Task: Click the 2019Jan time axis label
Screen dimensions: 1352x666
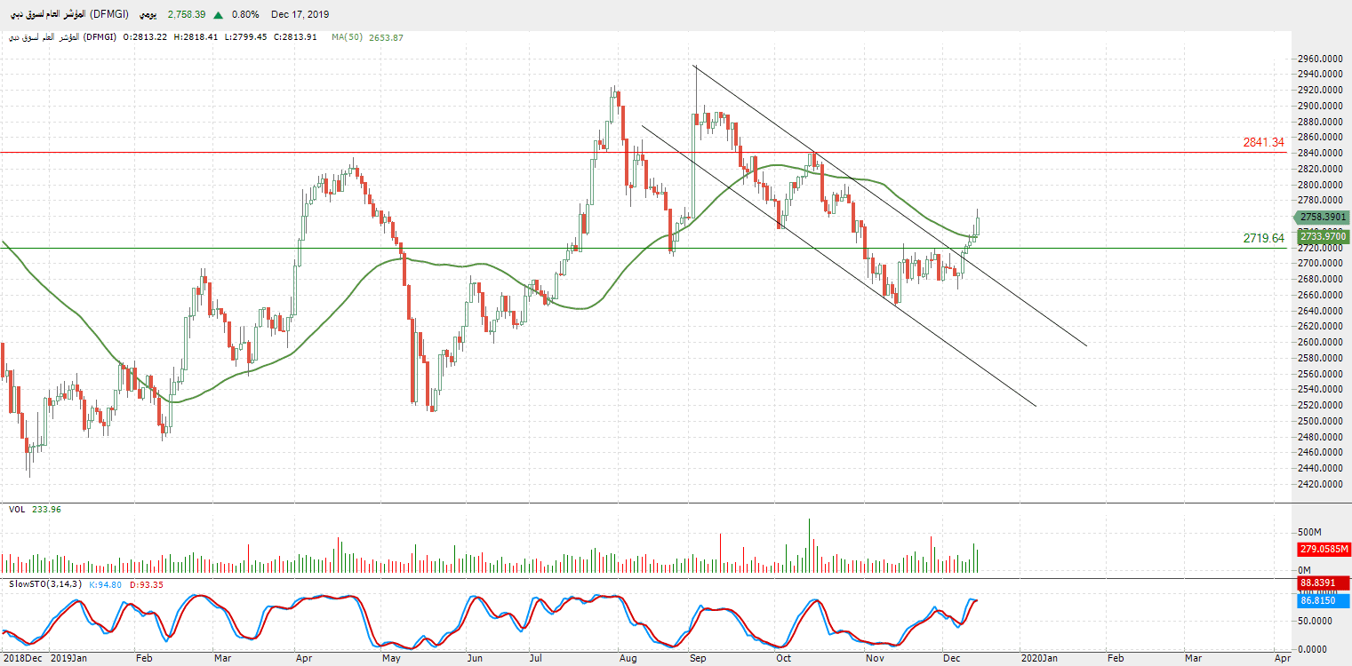Action: 68,659
